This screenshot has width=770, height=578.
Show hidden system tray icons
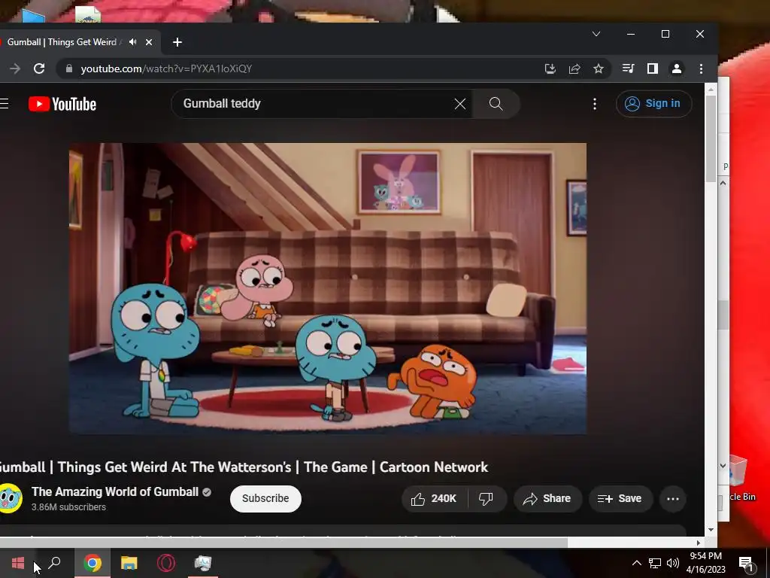636,563
